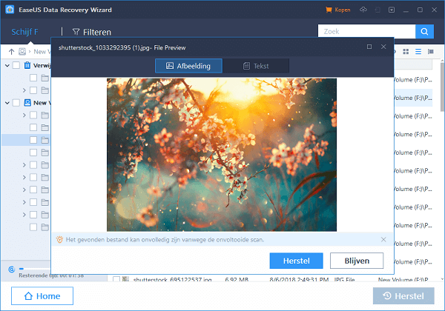Screen dimensions: 445x311
Task: Open the title bar dropdown menu icon
Action: tap(390, 10)
